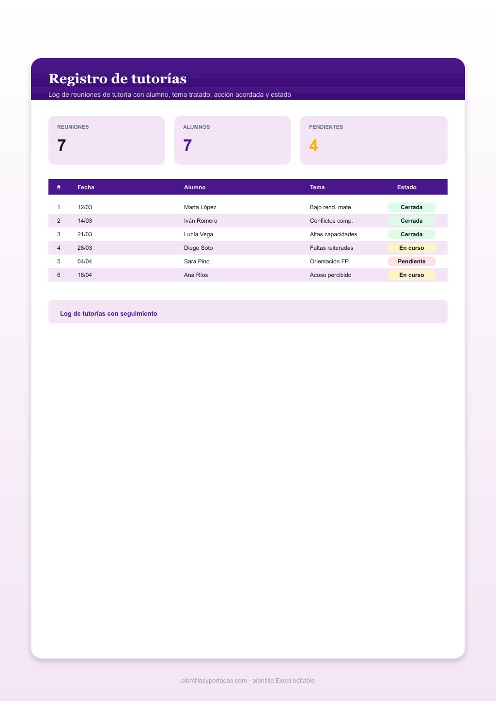Click the '#' column header
The height and width of the screenshot is (701, 496).
click(59, 187)
